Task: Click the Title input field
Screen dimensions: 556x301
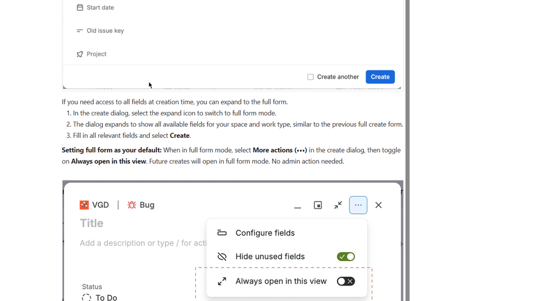Action: point(142,224)
